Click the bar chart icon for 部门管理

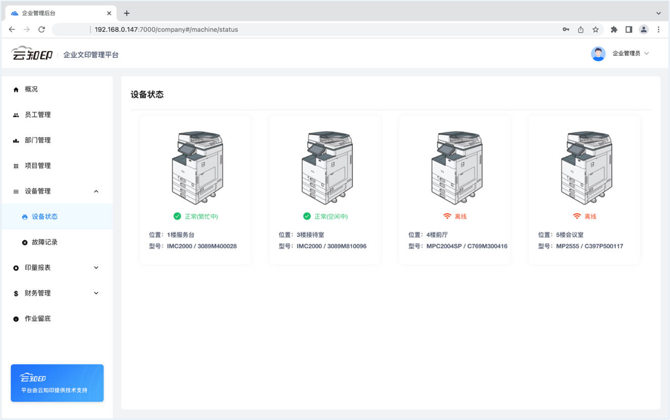(16, 140)
